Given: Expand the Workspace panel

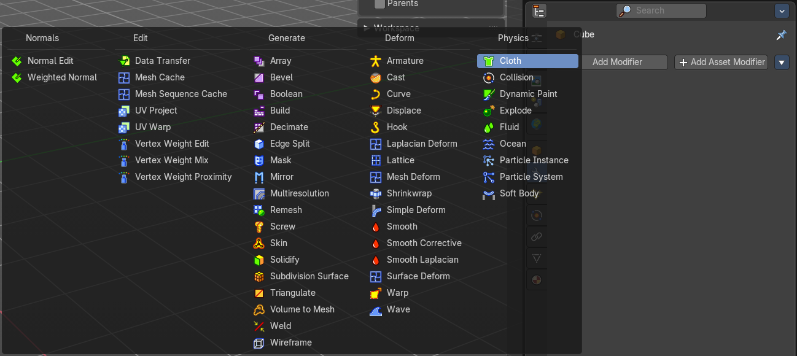Looking at the screenshot, I should pos(366,28).
